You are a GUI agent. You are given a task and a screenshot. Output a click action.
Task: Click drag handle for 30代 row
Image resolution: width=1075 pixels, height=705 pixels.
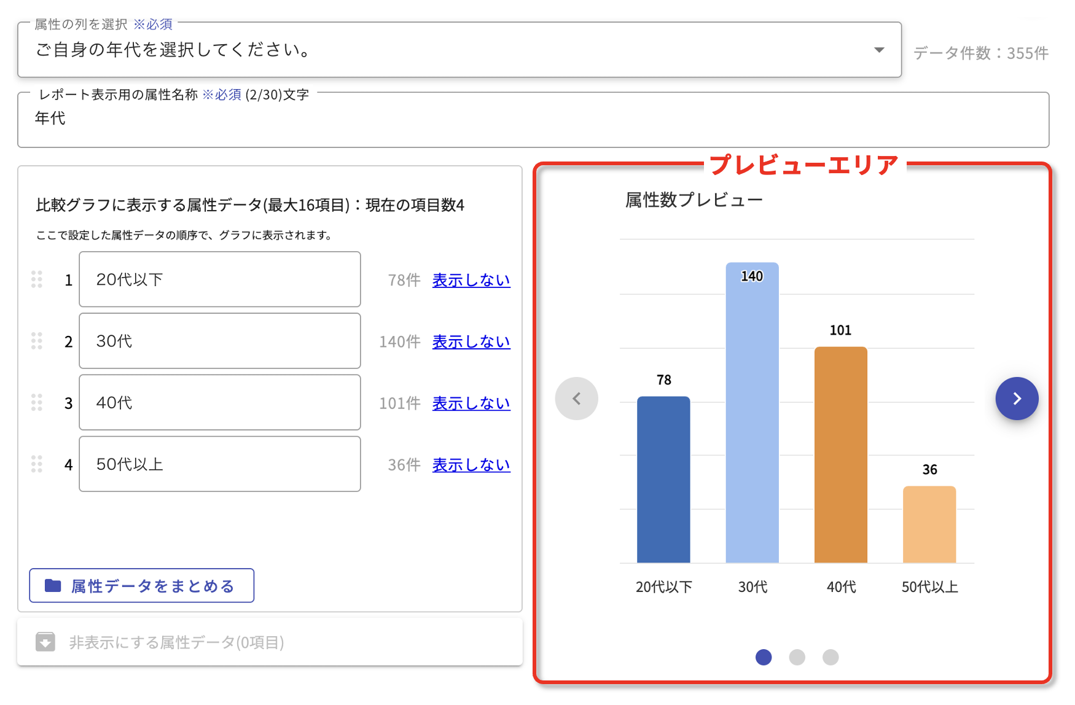(37, 341)
